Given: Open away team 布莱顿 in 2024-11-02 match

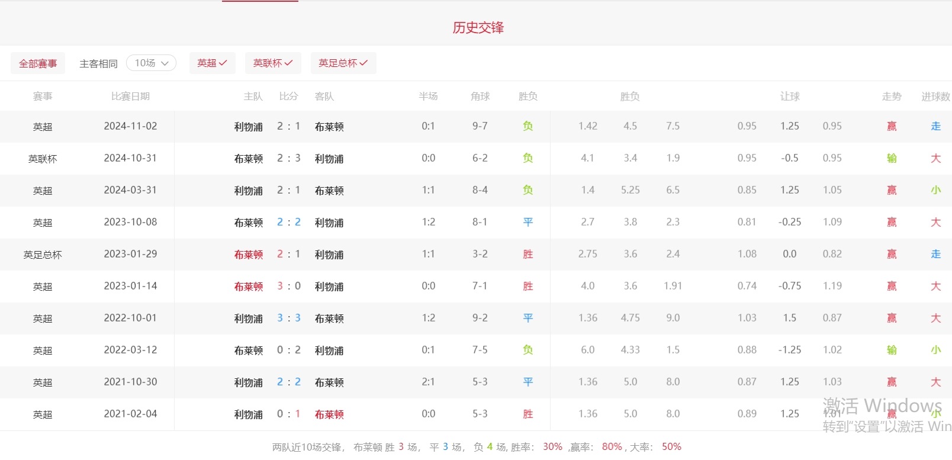Looking at the screenshot, I should tap(329, 127).
